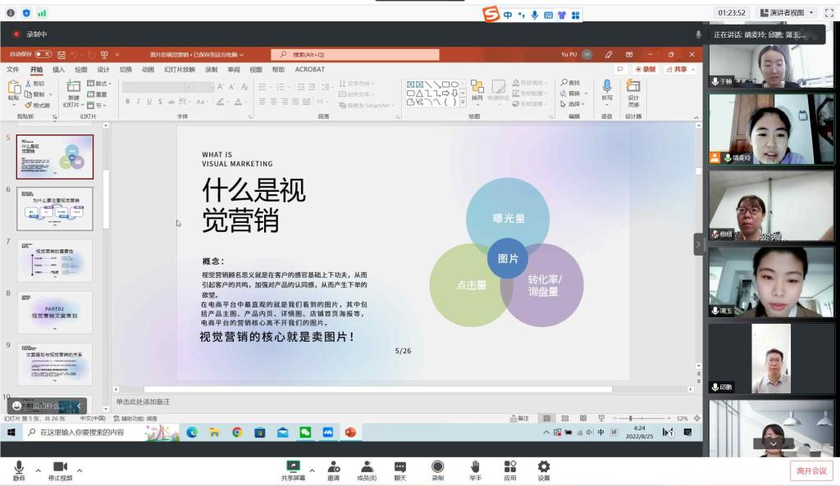Collapse the participant video panel
Viewport: 840px width, 486px height.
(698, 244)
